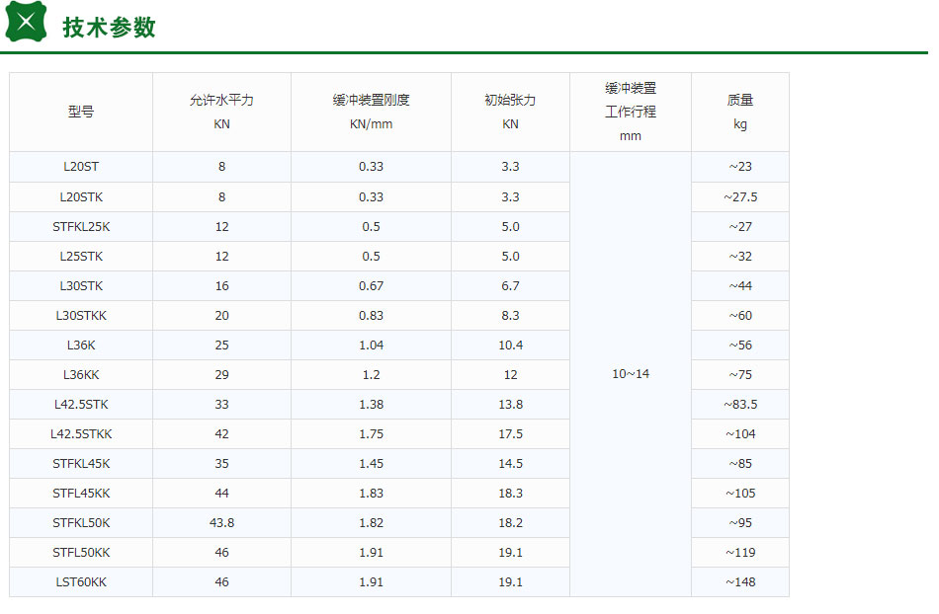
Task: Click the ~85 mass value
Action: [740, 464]
